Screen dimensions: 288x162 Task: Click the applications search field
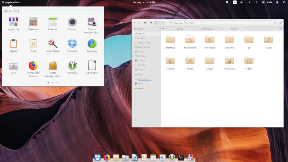pyautogui.click(x=58, y=11)
